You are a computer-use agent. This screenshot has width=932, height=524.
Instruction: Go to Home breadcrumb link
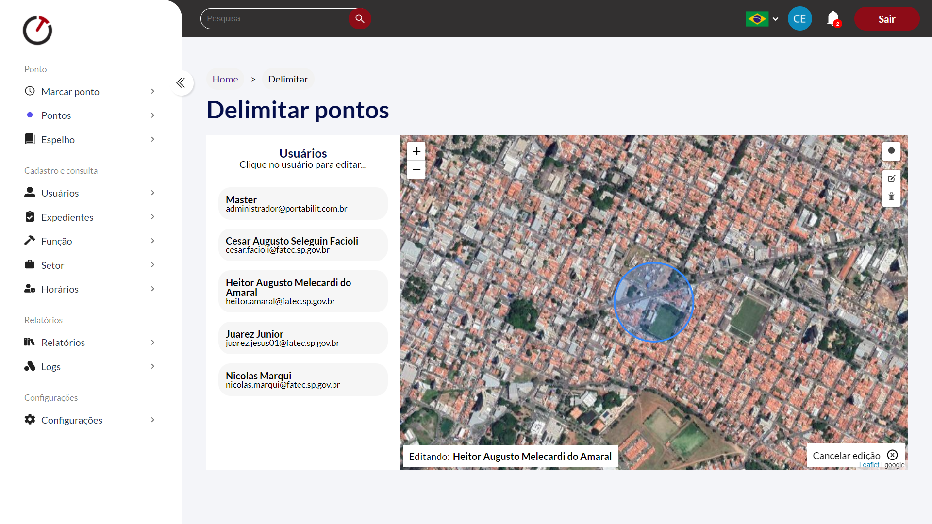coord(225,79)
